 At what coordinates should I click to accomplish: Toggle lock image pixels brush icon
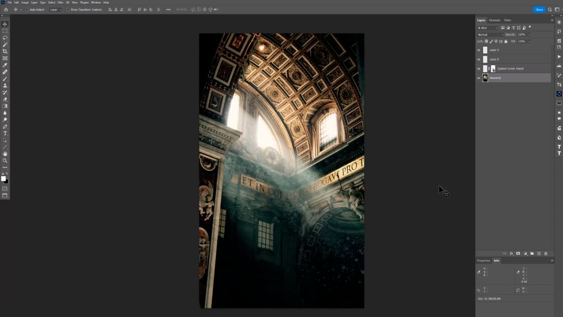(x=491, y=41)
